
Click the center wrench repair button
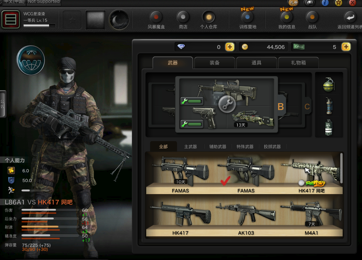pyautogui.click(x=227, y=104)
